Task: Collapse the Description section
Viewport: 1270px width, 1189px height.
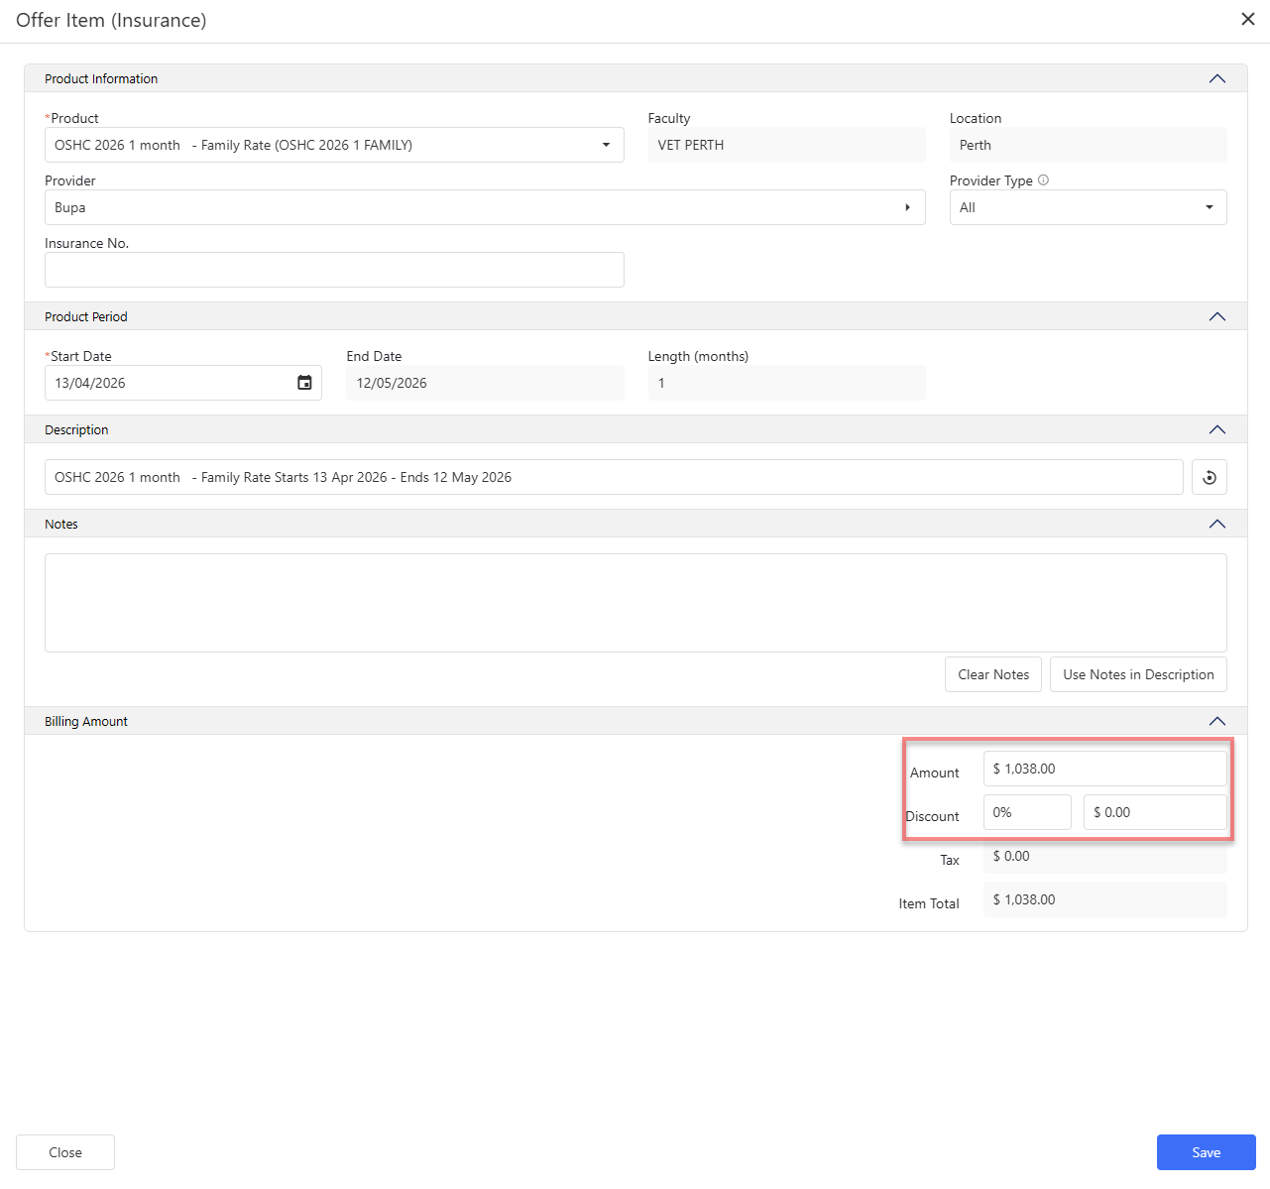Action: coord(1216,430)
